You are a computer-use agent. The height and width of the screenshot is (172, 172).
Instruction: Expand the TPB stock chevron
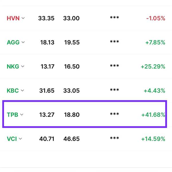tap(22, 115)
